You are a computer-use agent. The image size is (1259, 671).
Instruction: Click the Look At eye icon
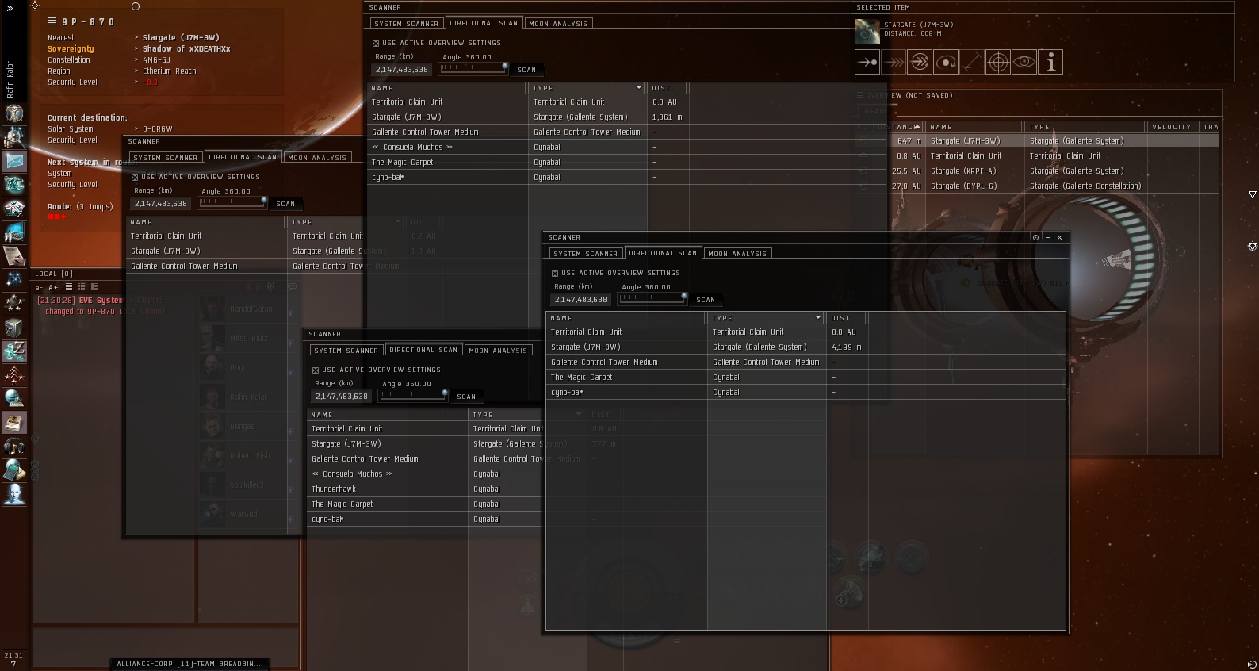point(1024,62)
